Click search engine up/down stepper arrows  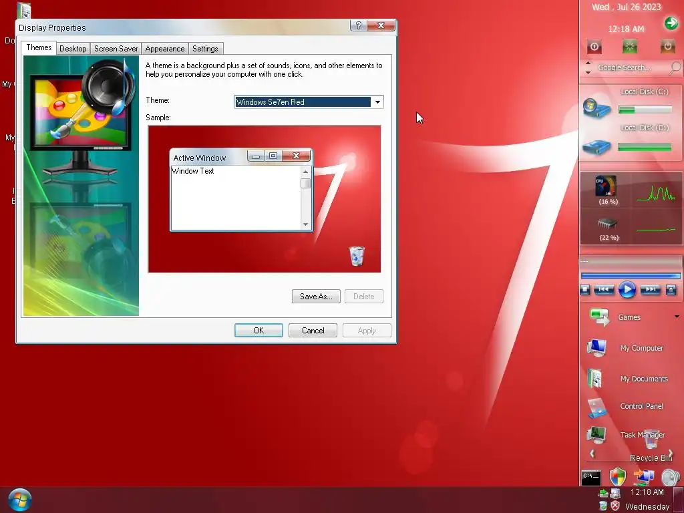588,67
